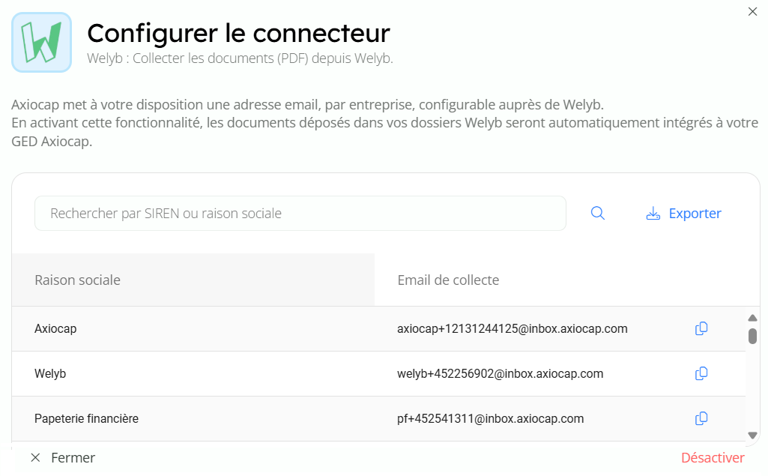The image size is (768, 476).
Task: Copy the Welyb collection email address
Action: point(701,373)
